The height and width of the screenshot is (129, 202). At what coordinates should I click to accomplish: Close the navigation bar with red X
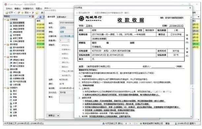[x=33, y=16]
